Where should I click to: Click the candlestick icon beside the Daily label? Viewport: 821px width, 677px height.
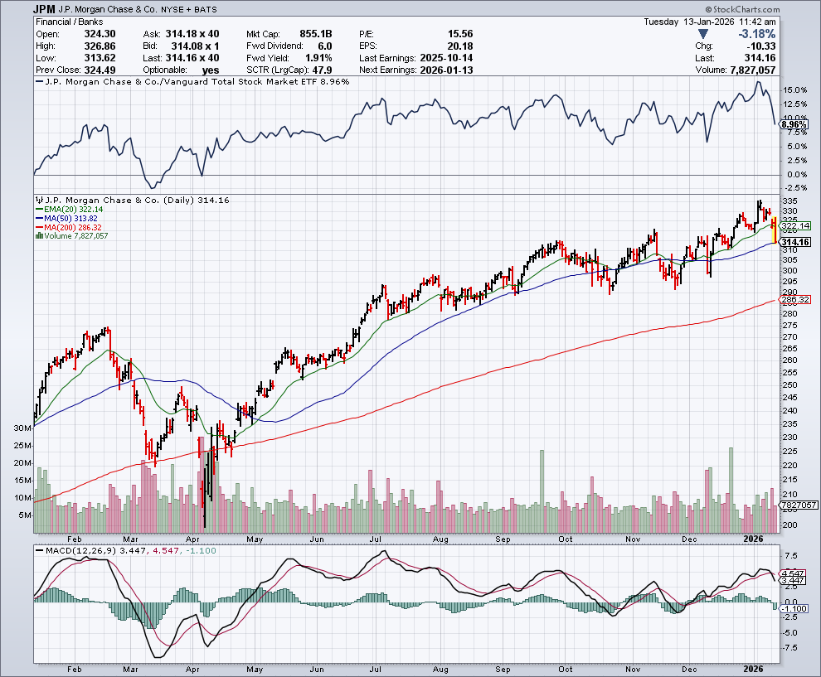[x=36, y=201]
